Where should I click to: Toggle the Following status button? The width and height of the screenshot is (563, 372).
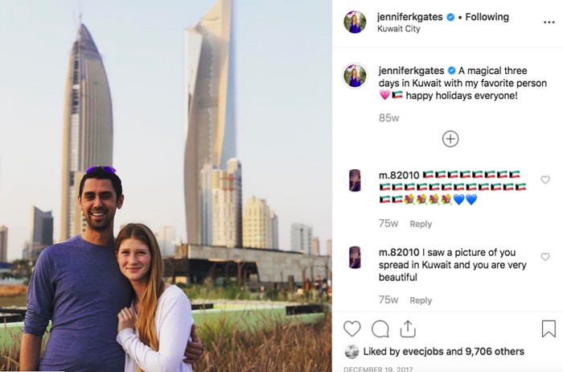click(487, 17)
